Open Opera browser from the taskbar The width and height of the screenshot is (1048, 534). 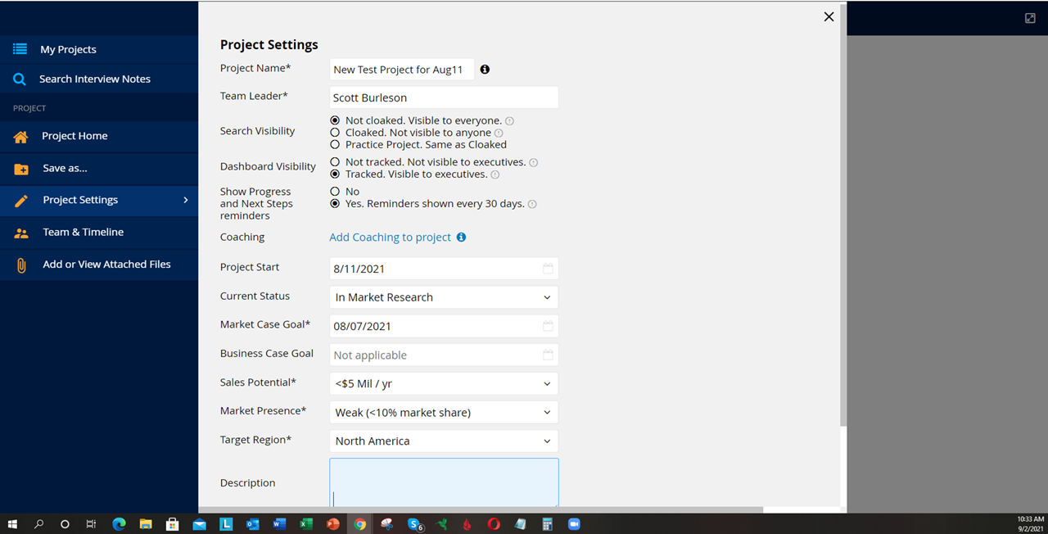[x=494, y=524]
